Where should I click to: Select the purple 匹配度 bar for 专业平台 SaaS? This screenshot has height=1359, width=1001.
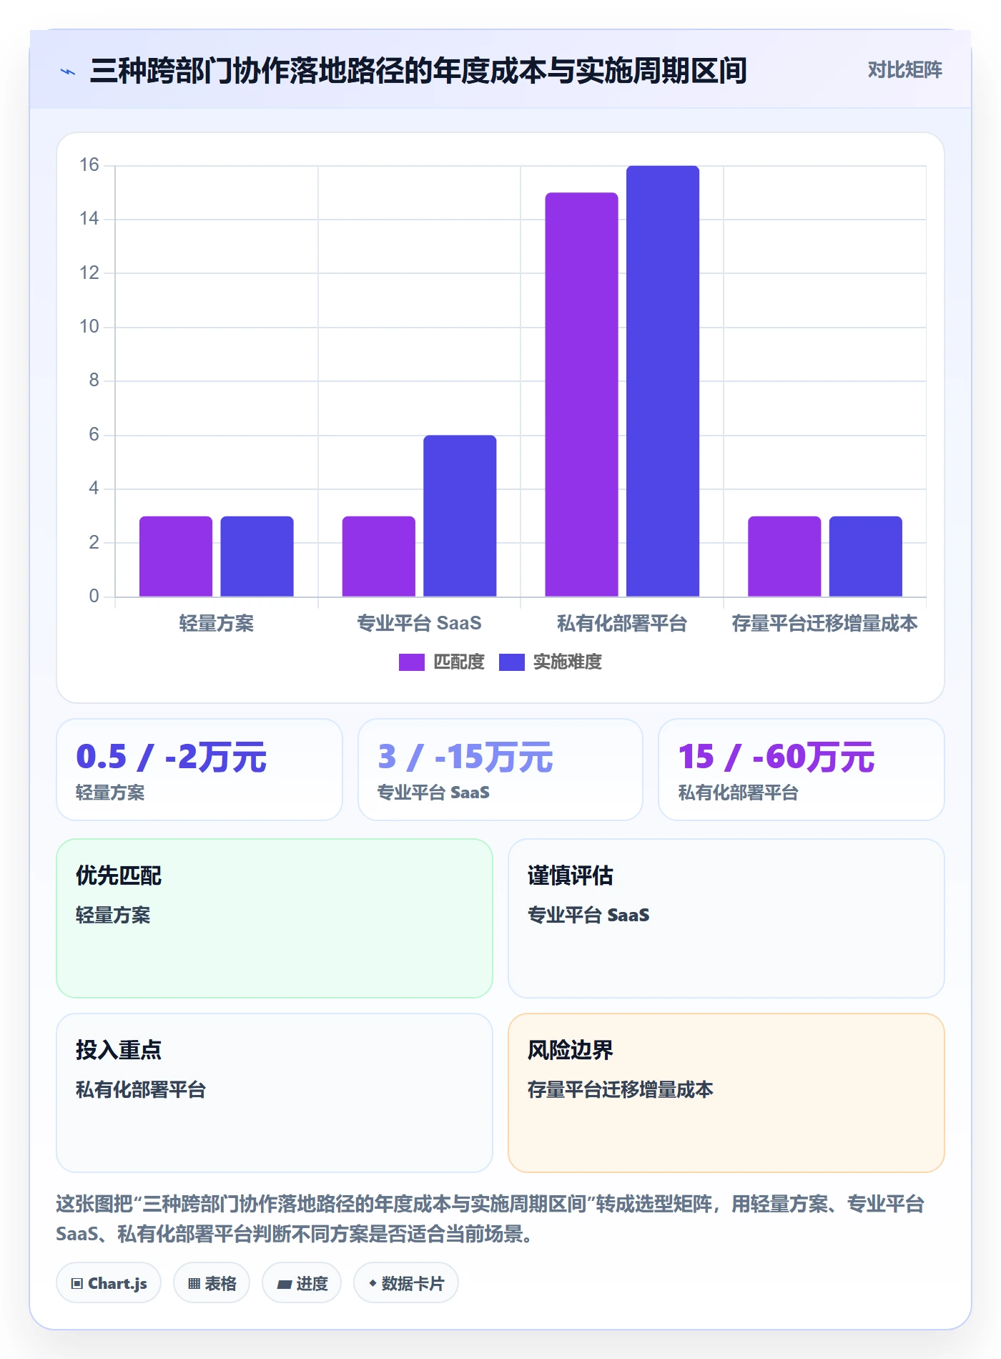point(379,556)
